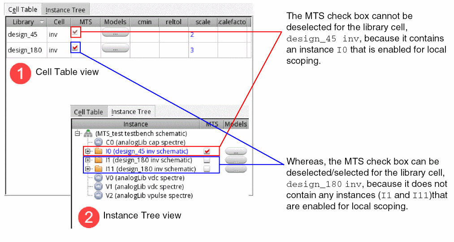454x242 pixels.
Task: Toggle MTS checkbox for design_45 inv cell
Action: click(75, 32)
